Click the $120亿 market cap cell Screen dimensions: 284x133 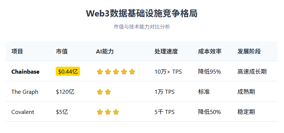coord(65,92)
